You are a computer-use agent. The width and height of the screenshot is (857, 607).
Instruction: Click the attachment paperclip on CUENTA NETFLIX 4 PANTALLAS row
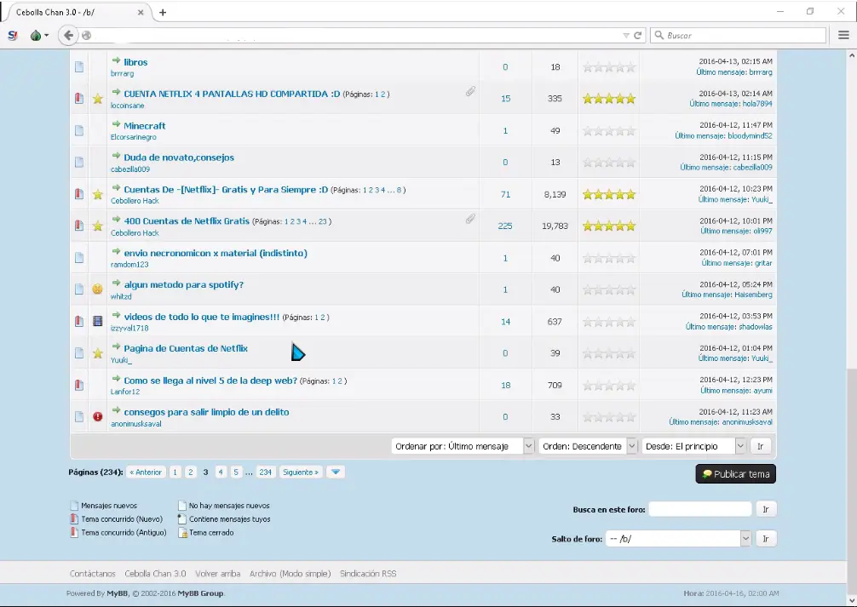click(x=470, y=91)
